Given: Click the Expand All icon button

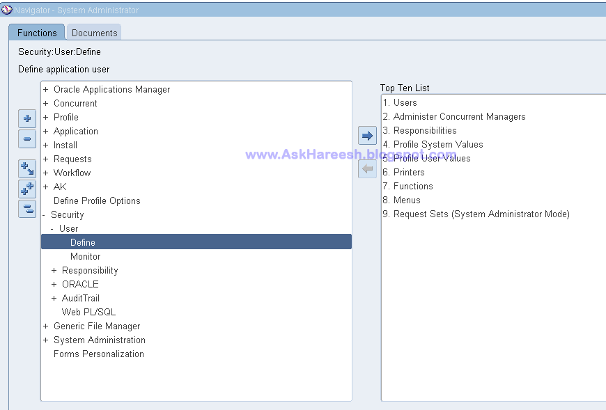Looking at the screenshot, I should point(27,189).
